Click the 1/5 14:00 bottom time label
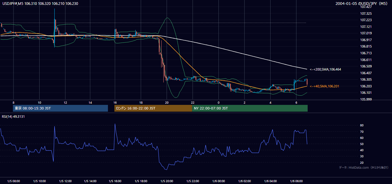The height and width of the screenshot is (184, 392). (x=91, y=181)
